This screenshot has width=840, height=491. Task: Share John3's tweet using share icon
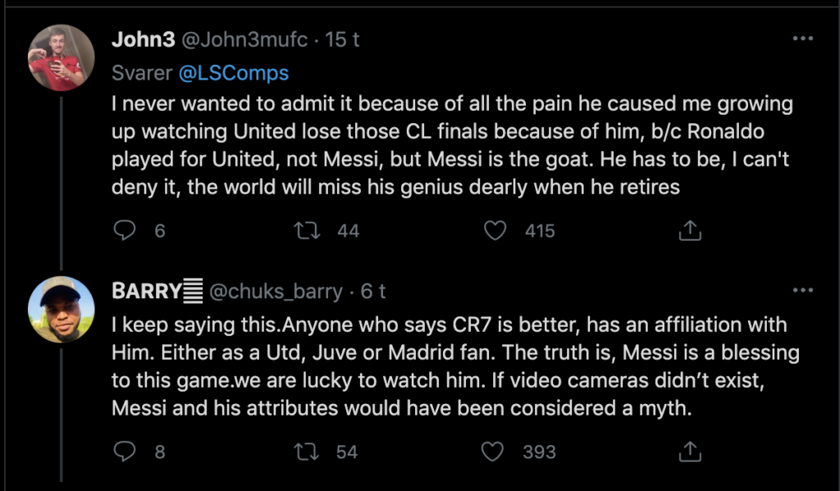[x=689, y=231]
